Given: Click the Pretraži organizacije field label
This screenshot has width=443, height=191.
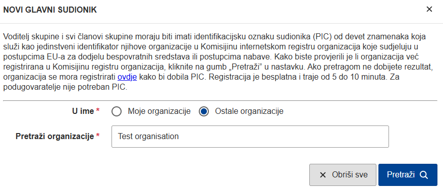Looking at the screenshot, I should 54,137.
